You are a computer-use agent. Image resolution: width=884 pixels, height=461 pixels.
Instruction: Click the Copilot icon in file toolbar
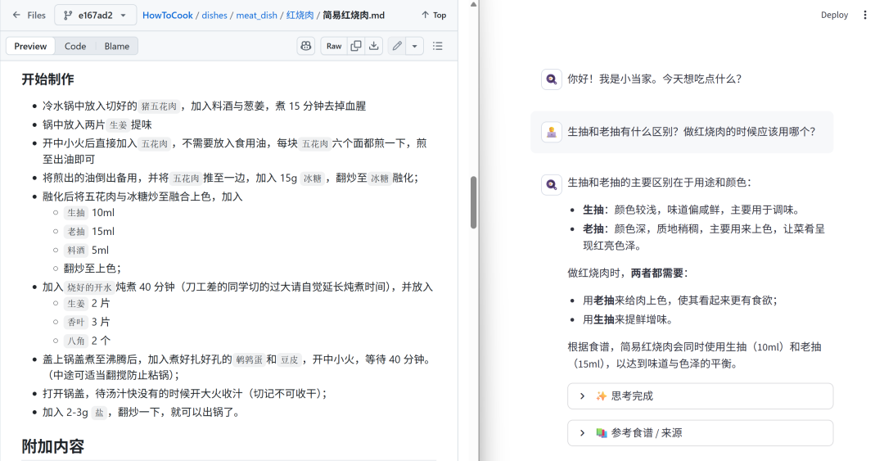306,47
